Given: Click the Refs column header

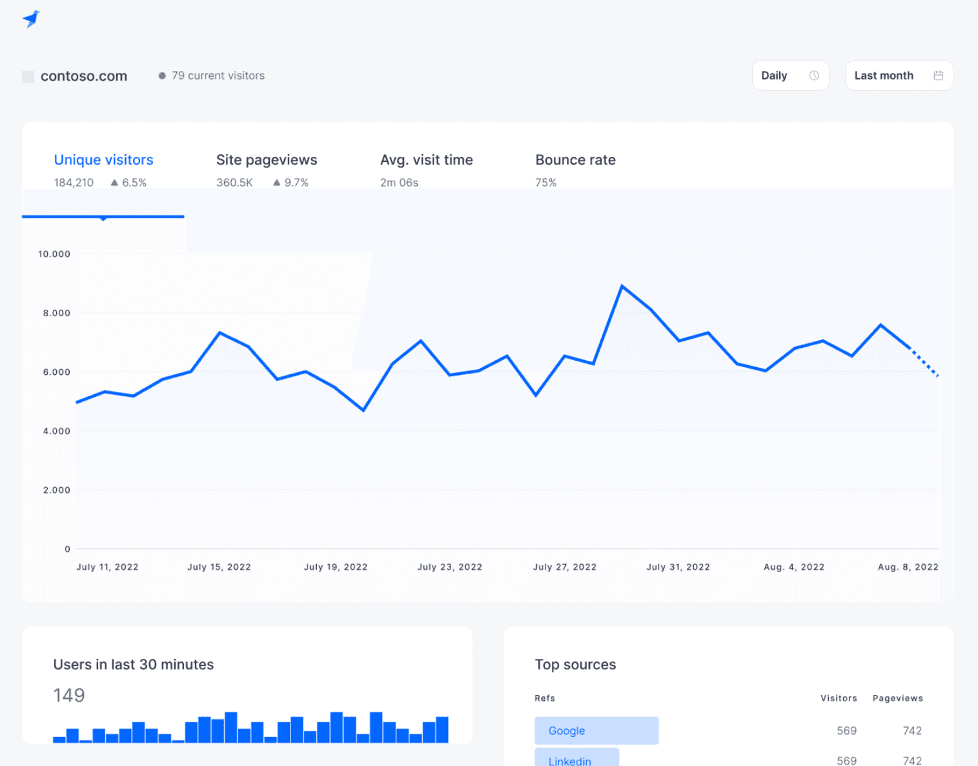Looking at the screenshot, I should pos(545,698).
